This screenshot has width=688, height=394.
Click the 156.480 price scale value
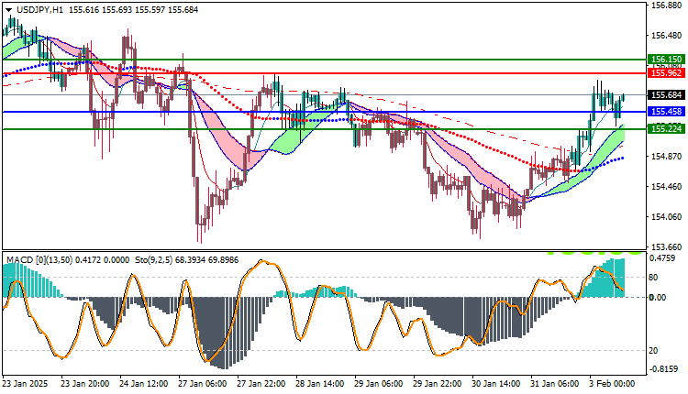(667, 35)
